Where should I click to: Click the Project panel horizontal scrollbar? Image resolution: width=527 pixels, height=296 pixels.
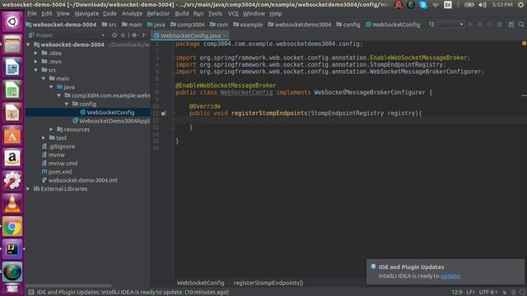click(69, 285)
